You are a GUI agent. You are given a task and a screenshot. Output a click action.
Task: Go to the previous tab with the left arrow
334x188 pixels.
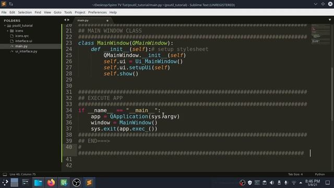(x=65, y=20)
